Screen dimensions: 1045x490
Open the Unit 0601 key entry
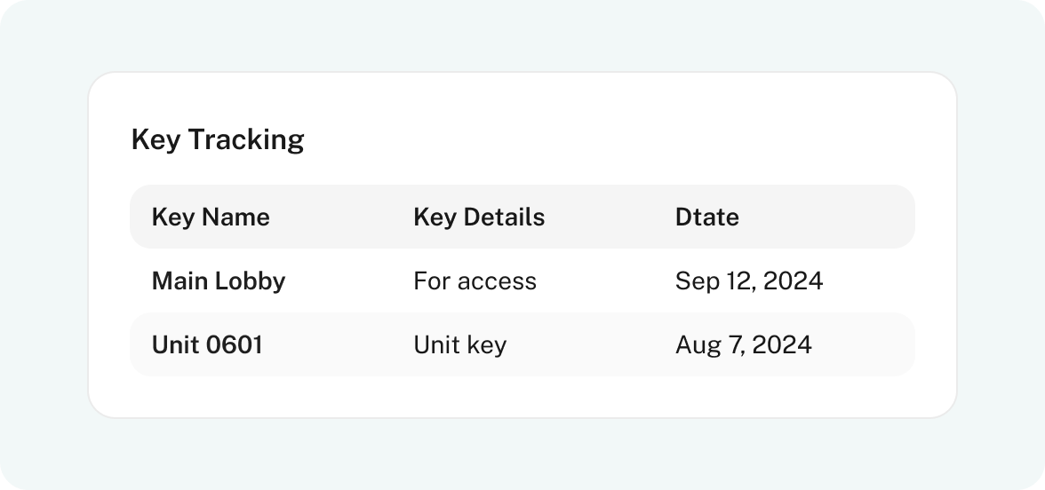click(x=207, y=344)
